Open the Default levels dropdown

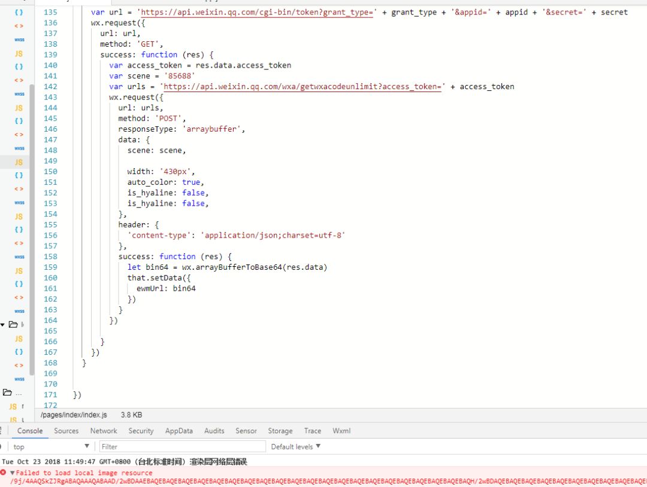point(295,446)
